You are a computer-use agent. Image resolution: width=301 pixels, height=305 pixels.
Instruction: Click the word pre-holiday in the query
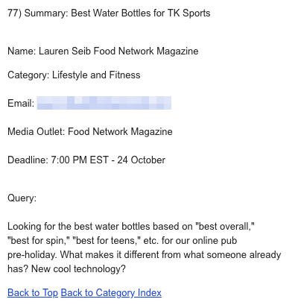(33, 255)
